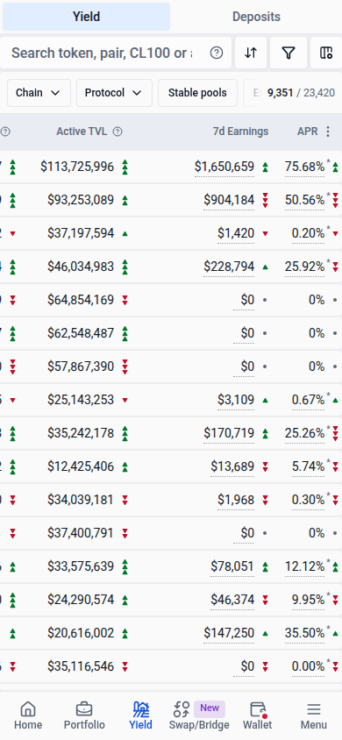Image resolution: width=342 pixels, height=740 pixels.
Task: Click the $37,197,594 TVL value
Action: point(81,233)
